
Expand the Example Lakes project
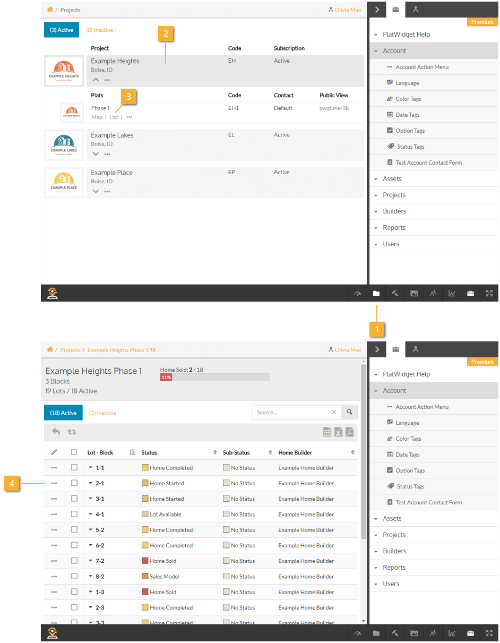point(96,154)
